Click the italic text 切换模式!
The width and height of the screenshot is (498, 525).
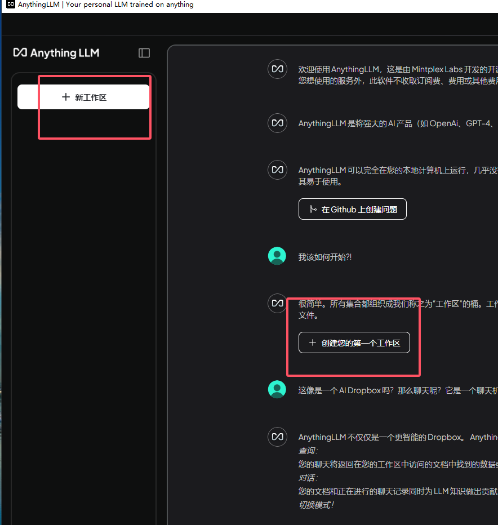point(316,505)
